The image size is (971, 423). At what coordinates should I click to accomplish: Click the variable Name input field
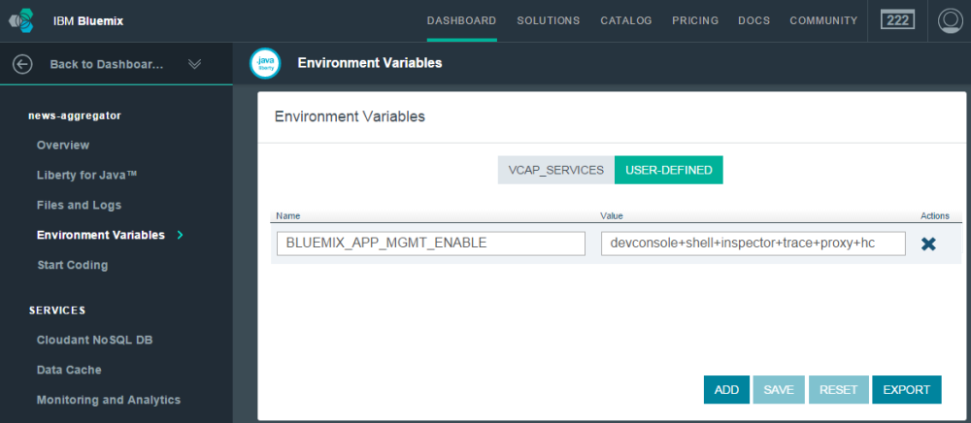click(x=431, y=244)
